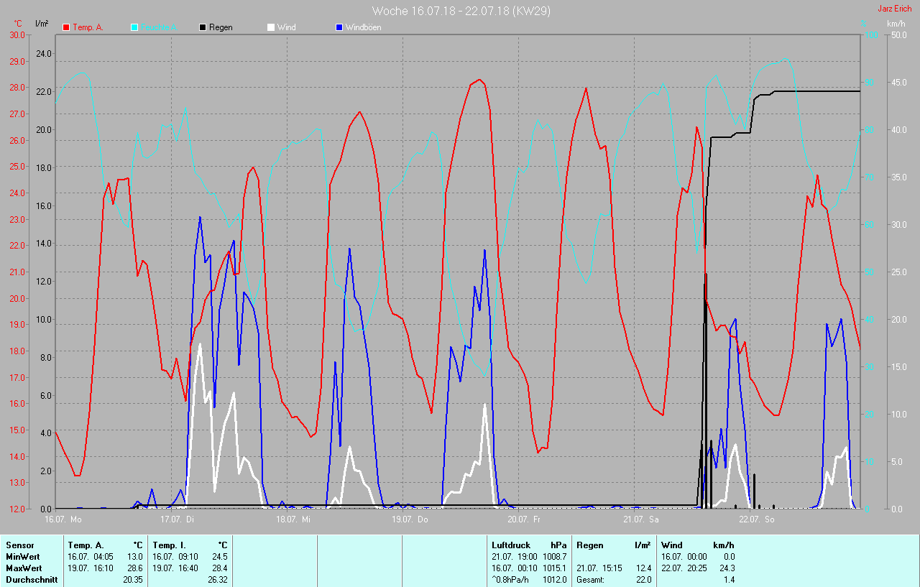Viewport: 920px width, 587px height.
Task: Click the 'hPa' unit in the table header
Action: 558,545
